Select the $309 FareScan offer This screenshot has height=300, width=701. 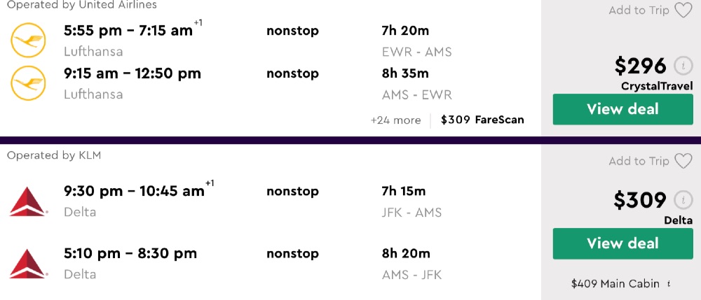tap(482, 120)
